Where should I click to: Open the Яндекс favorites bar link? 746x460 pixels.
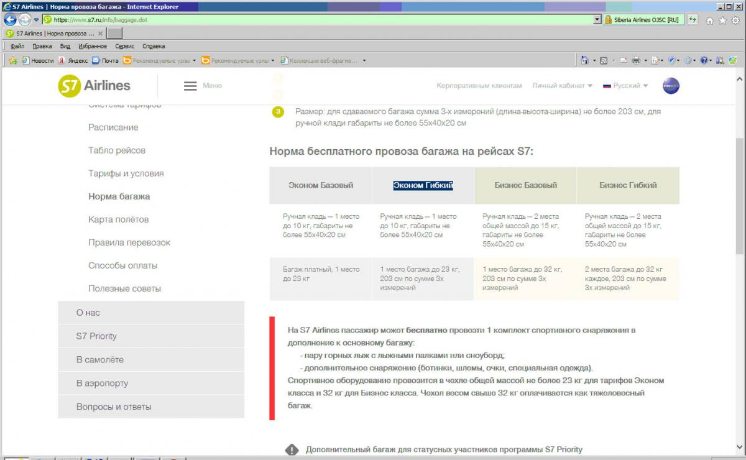click(73, 60)
